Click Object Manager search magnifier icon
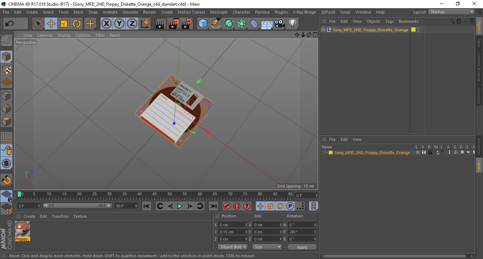483x259 pixels. tap(453, 21)
